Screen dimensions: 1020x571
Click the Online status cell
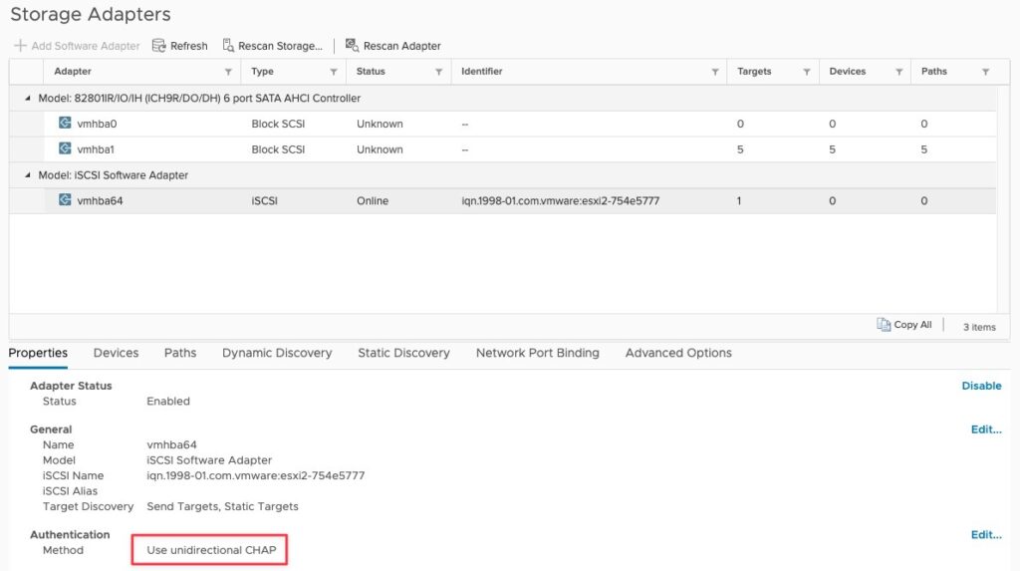pyautogui.click(x=373, y=200)
